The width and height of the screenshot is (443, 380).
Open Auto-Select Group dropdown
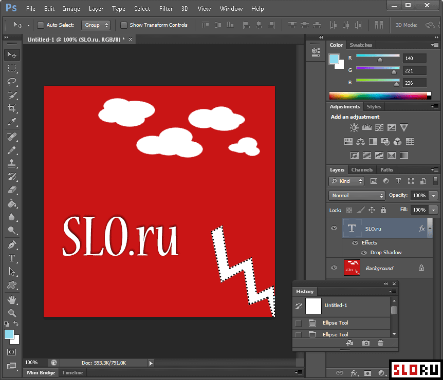coord(96,25)
